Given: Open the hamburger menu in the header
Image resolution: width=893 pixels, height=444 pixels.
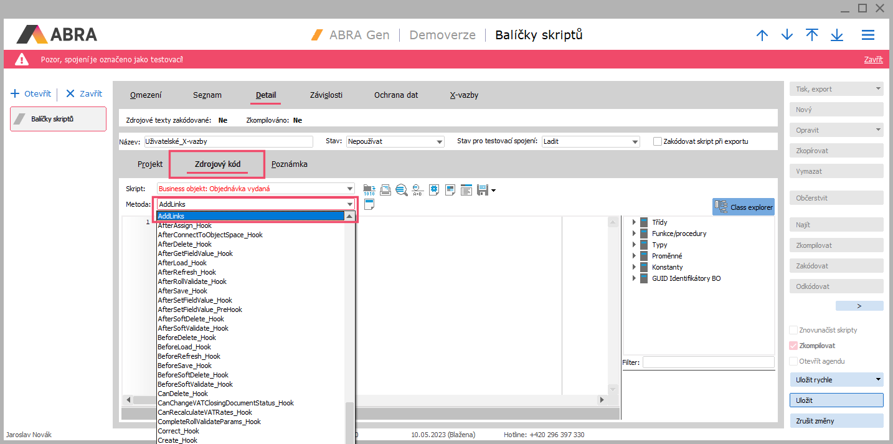Looking at the screenshot, I should tap(868, 35).
